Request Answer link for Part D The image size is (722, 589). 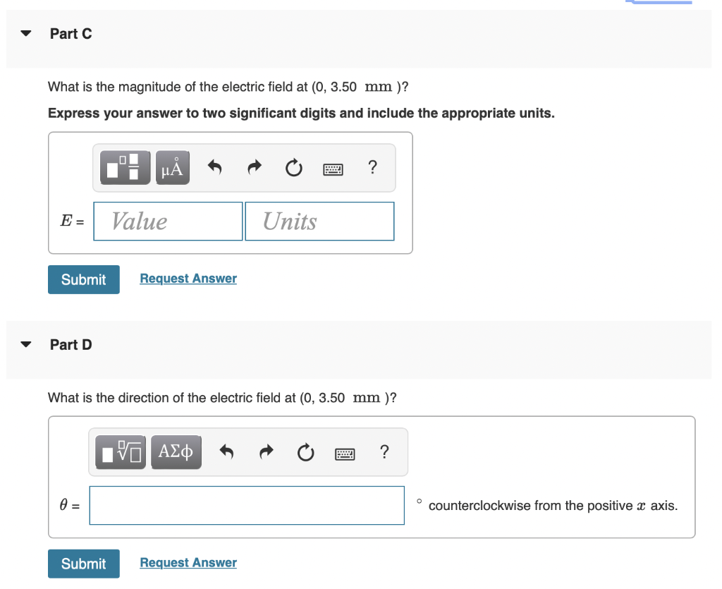(x=188, y=563)
